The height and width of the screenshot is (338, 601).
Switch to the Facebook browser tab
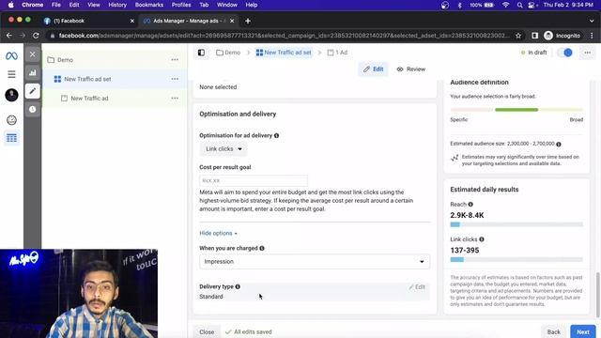86,21
